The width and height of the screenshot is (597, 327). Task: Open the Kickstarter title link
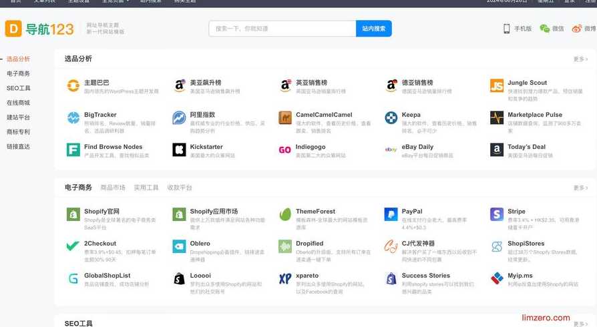coord(206,147)
